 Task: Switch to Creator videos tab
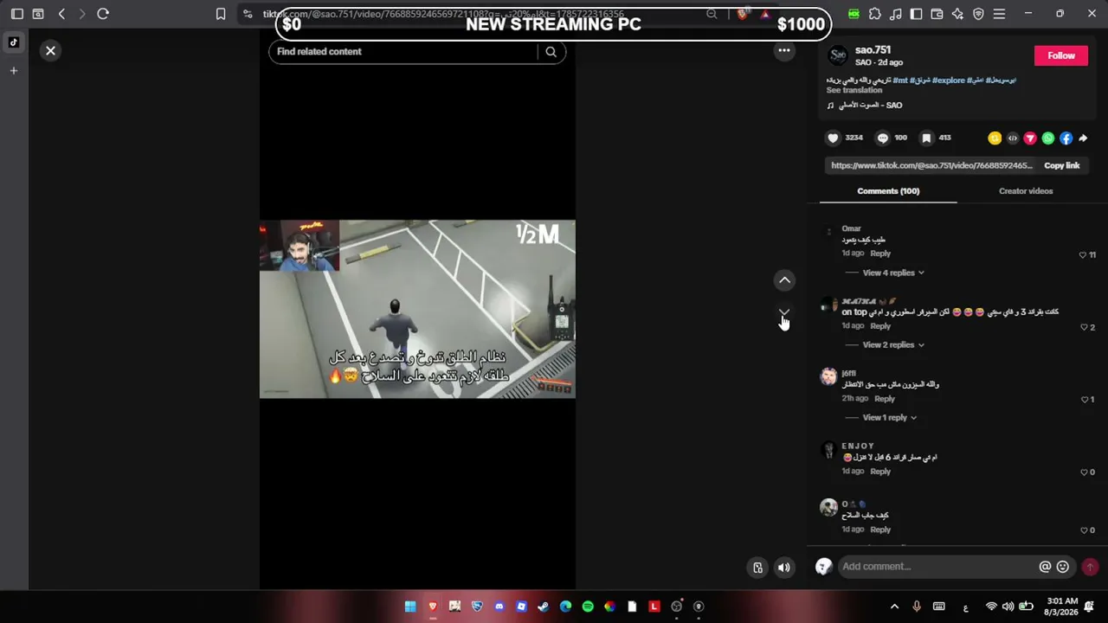1026,191
